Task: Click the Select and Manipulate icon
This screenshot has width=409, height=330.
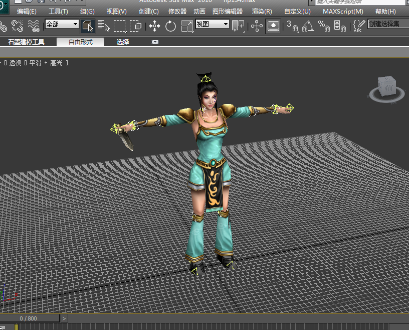Action: tap(257, 26)
